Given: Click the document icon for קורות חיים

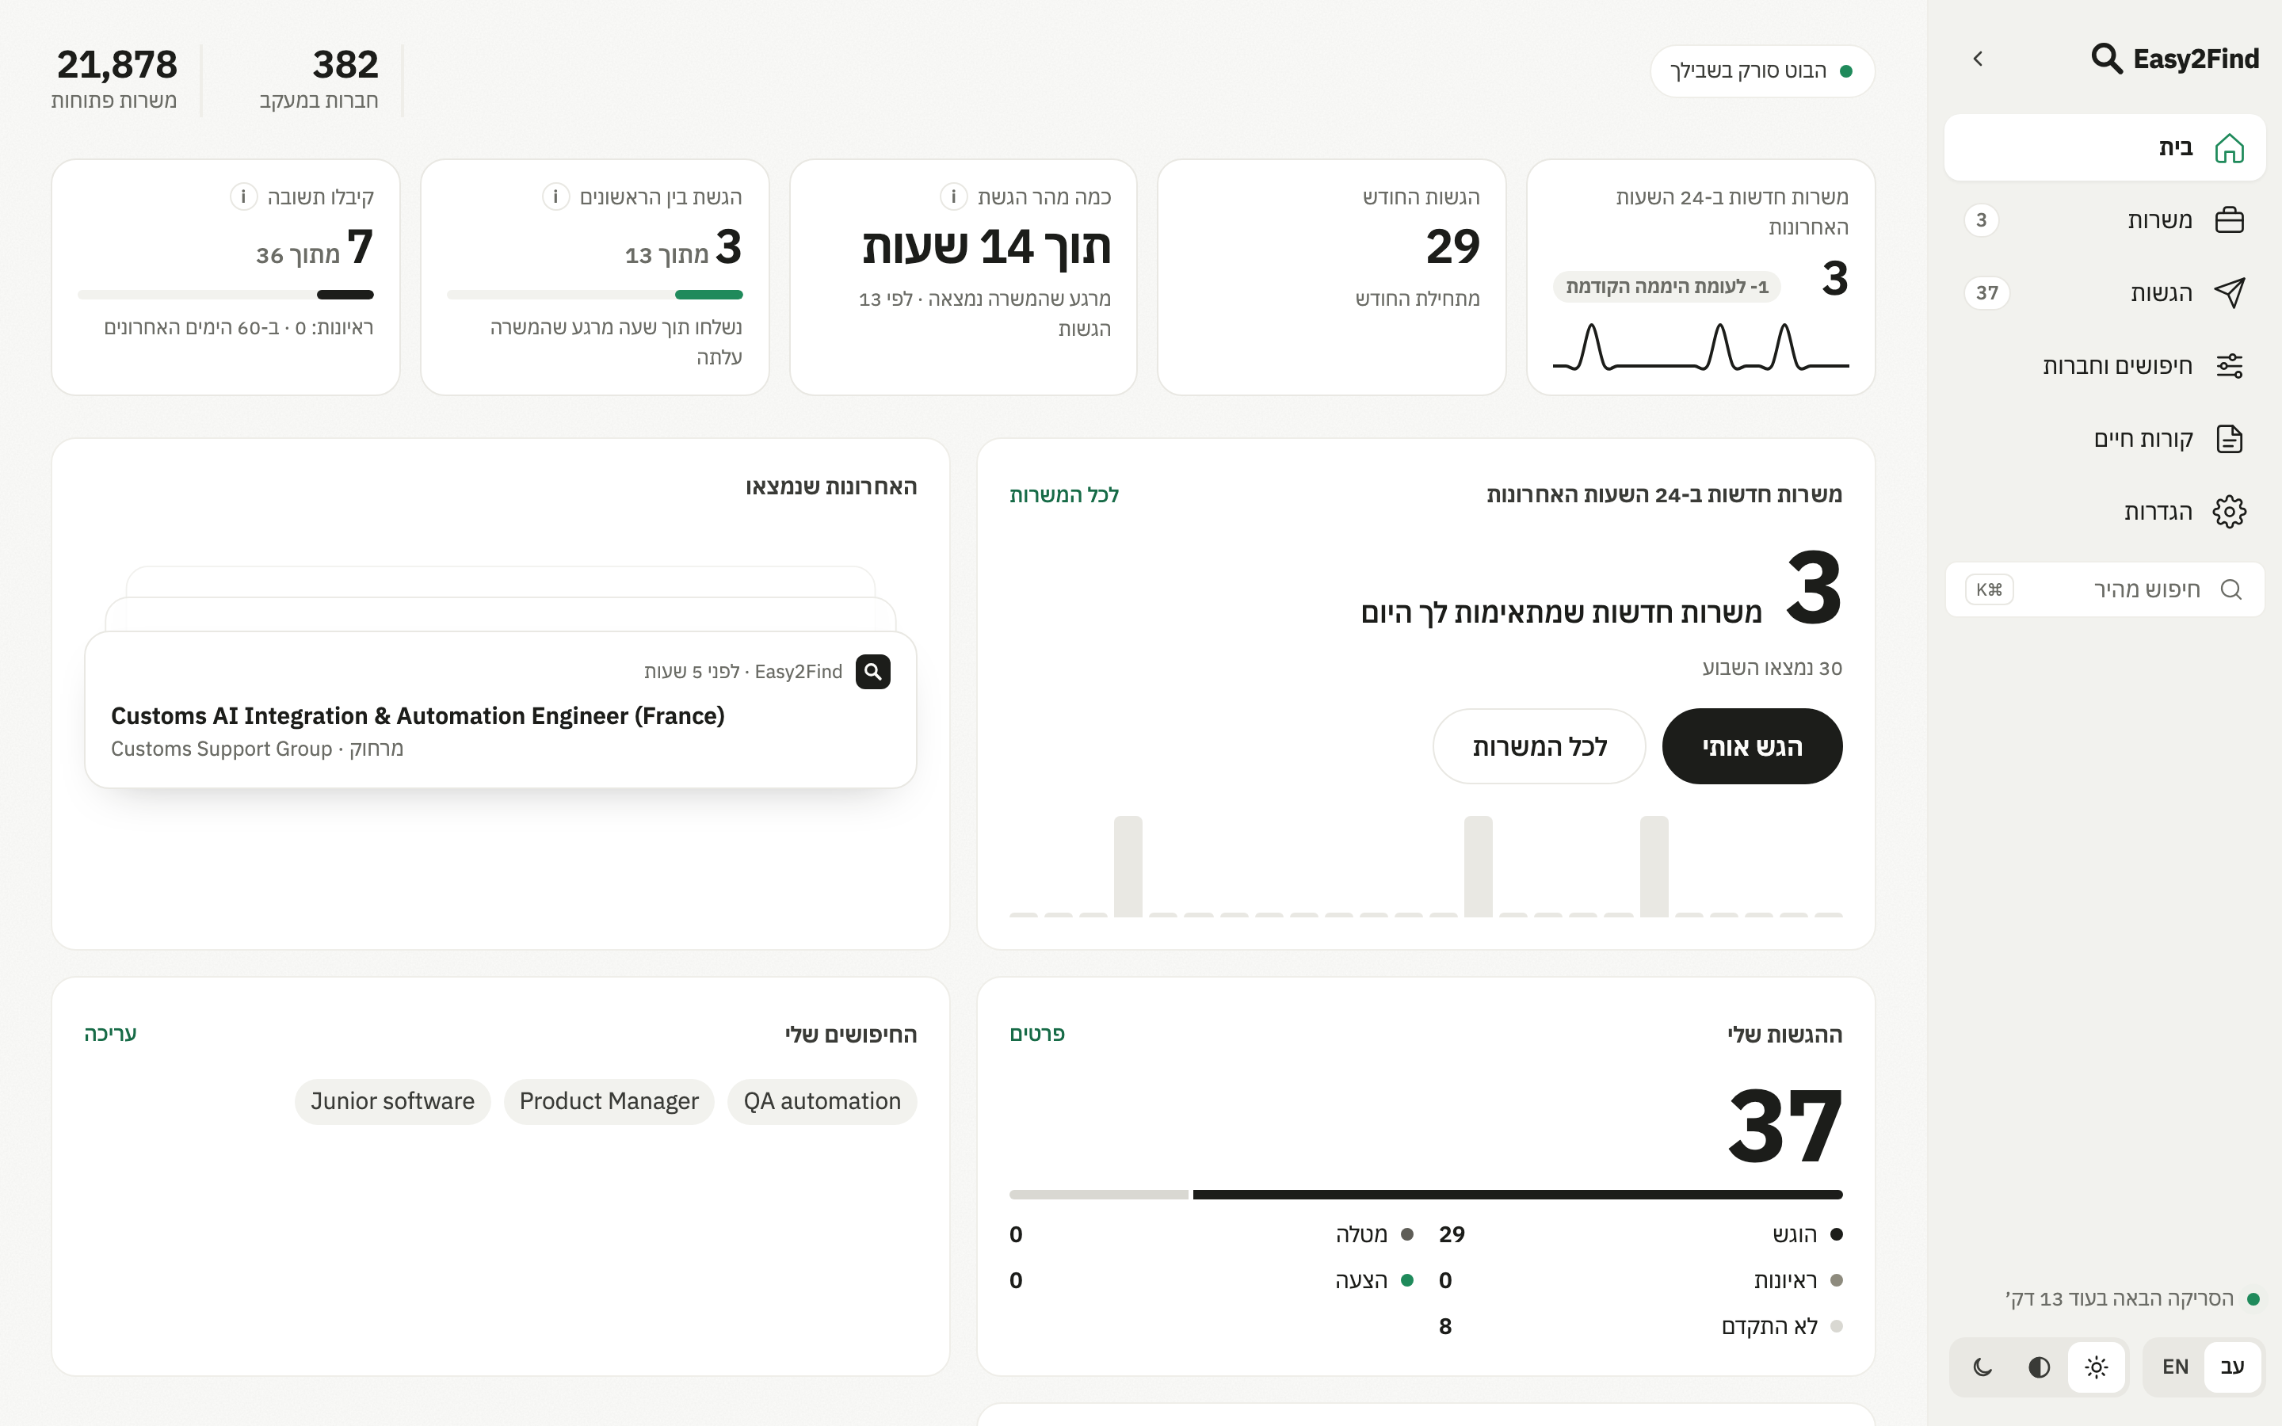Looking at the screenshot, I should (2229, 439).
